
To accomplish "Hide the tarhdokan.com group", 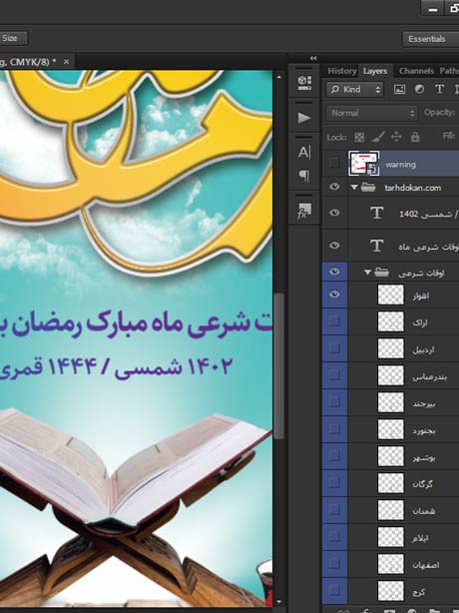I will tap(334, 187).
